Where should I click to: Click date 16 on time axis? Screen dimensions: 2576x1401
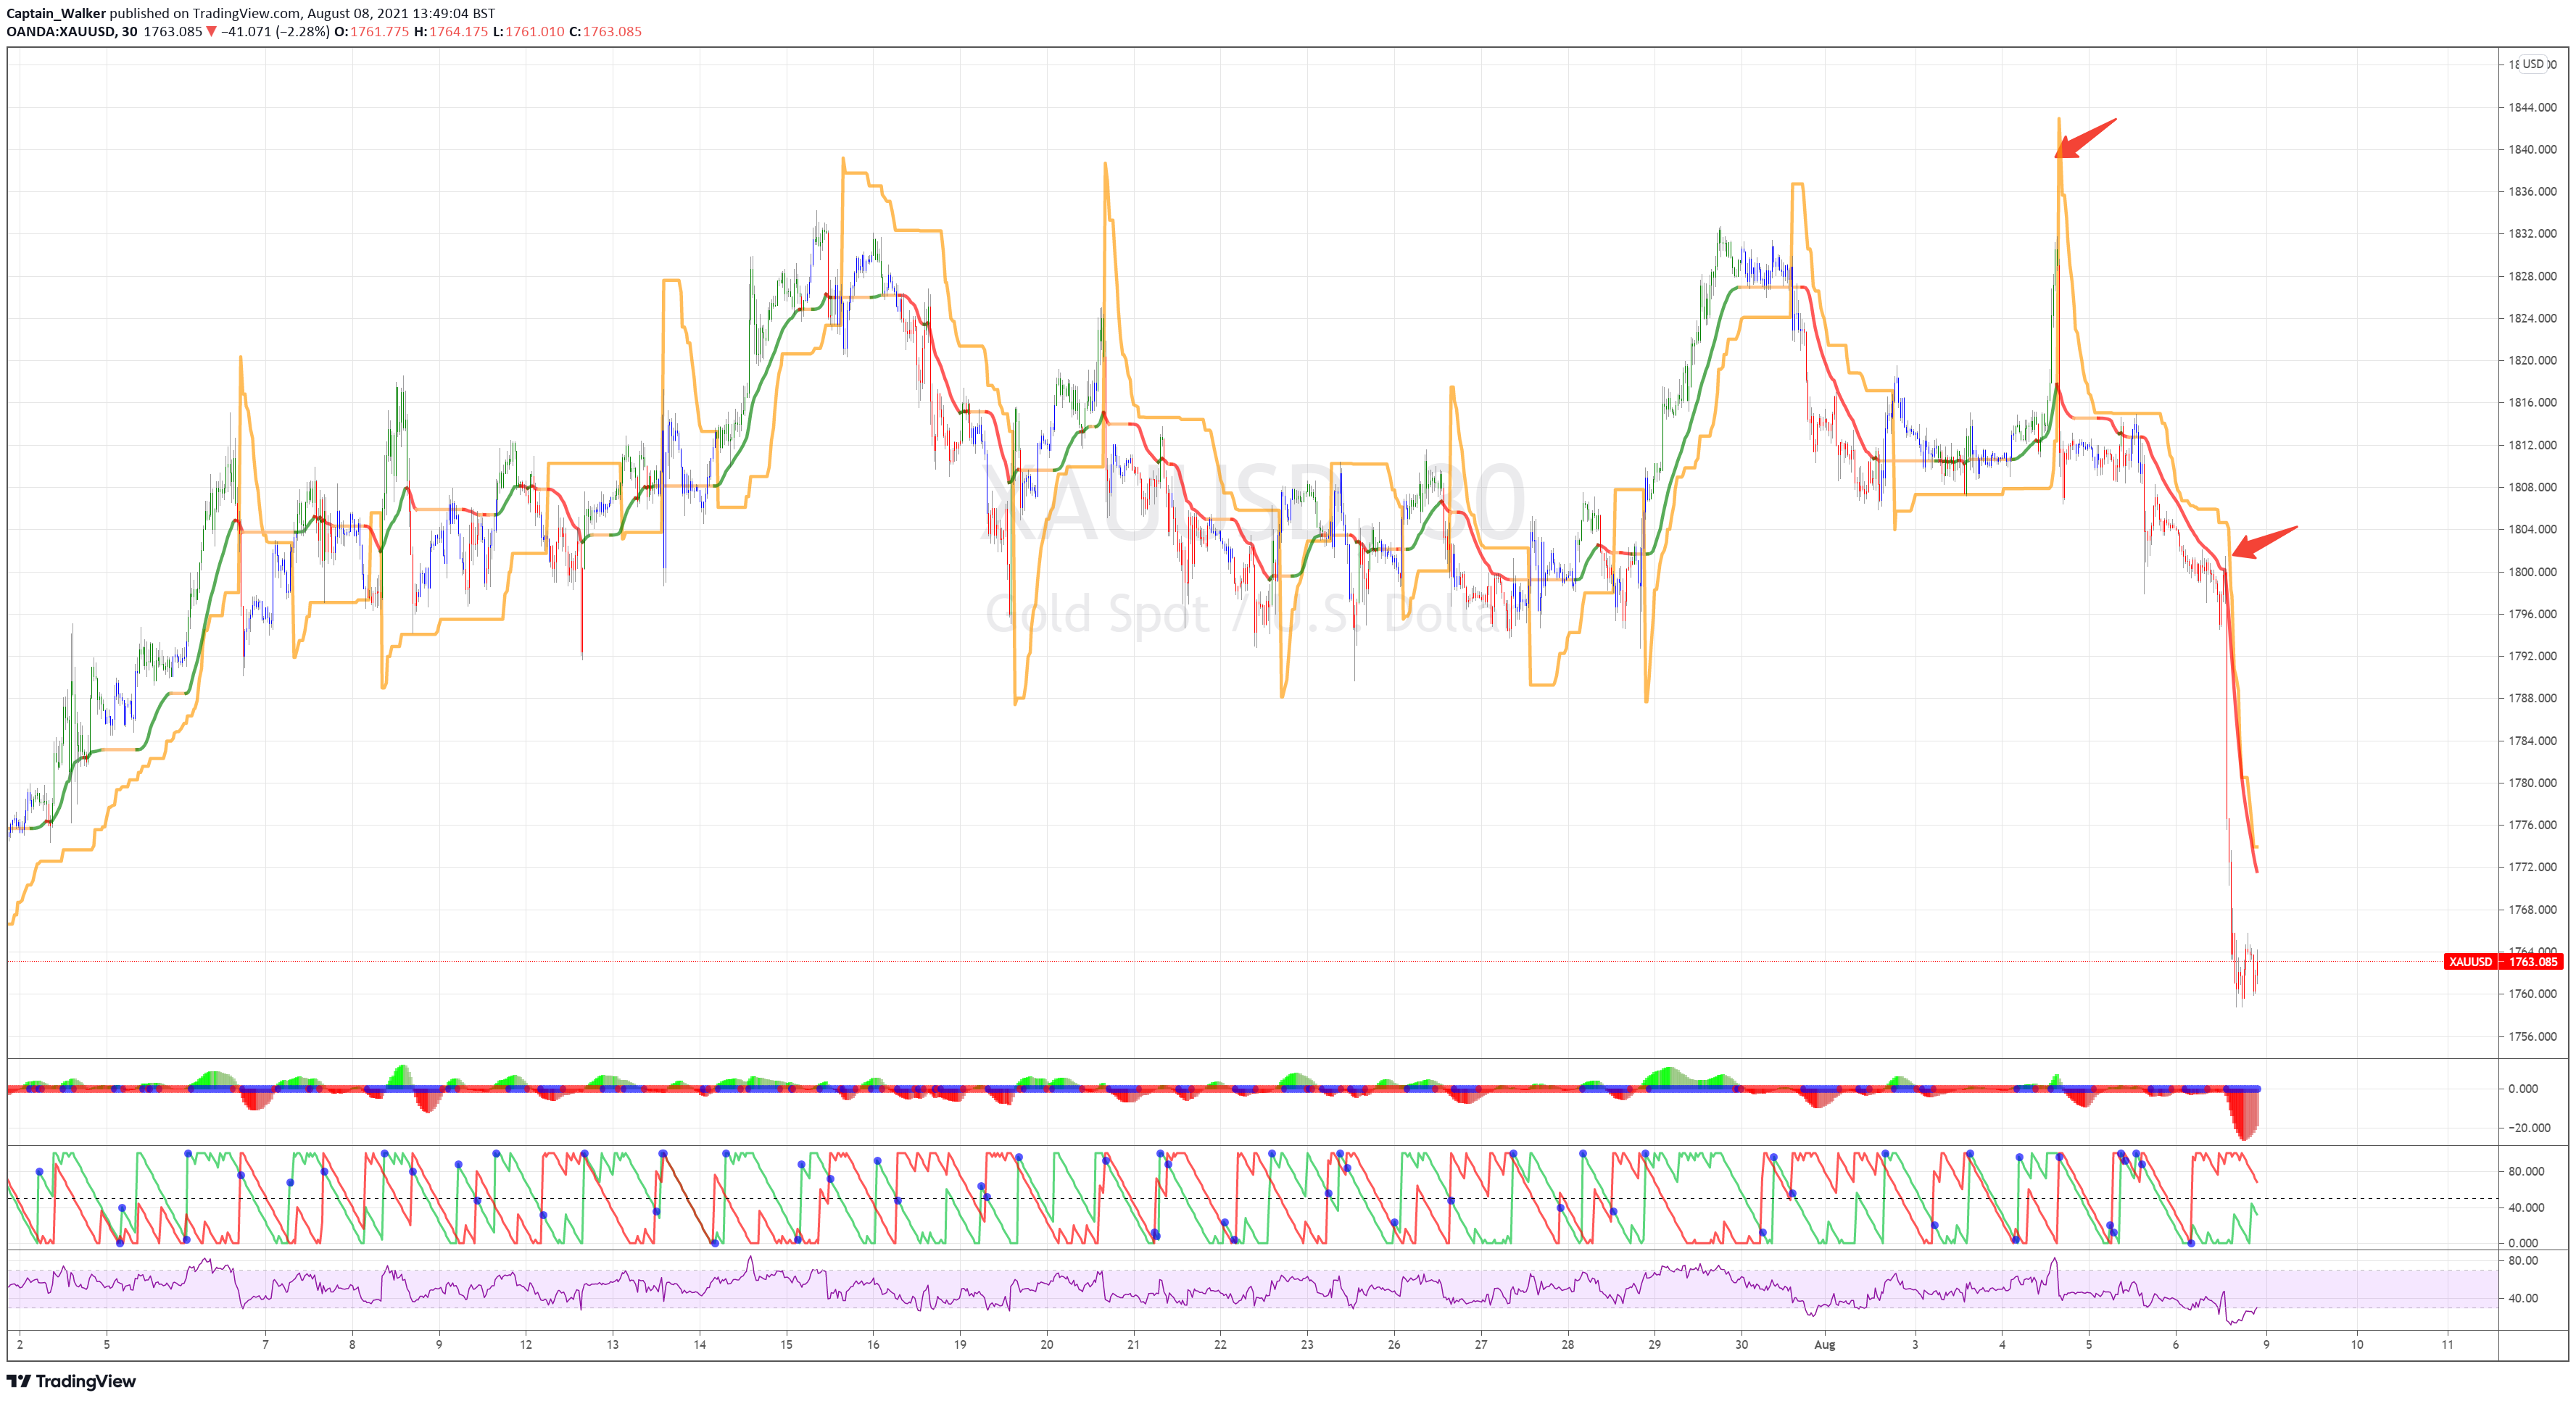coord(873,1344)
